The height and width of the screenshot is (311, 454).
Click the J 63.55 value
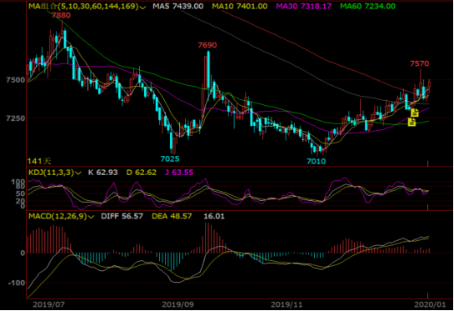[x=179, y=173]
